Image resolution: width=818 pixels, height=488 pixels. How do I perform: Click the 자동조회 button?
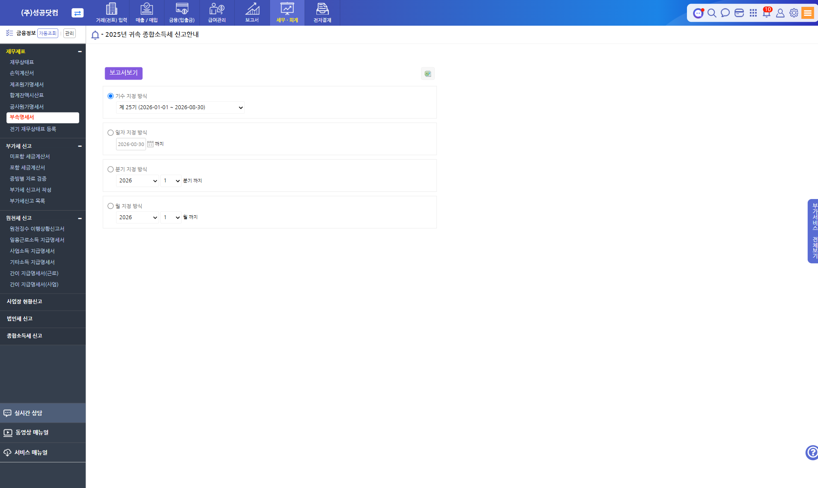(x=48, y=33)
